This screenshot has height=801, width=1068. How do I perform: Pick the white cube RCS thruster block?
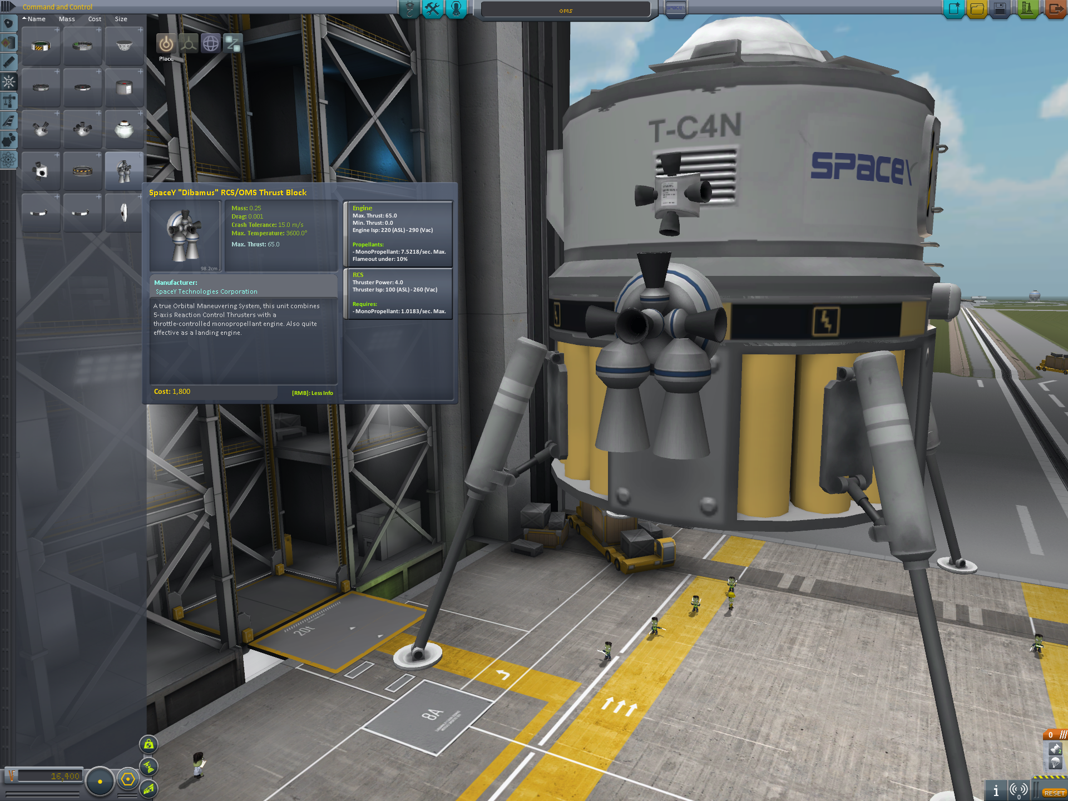pyautogui.click(x=41, y=171)
